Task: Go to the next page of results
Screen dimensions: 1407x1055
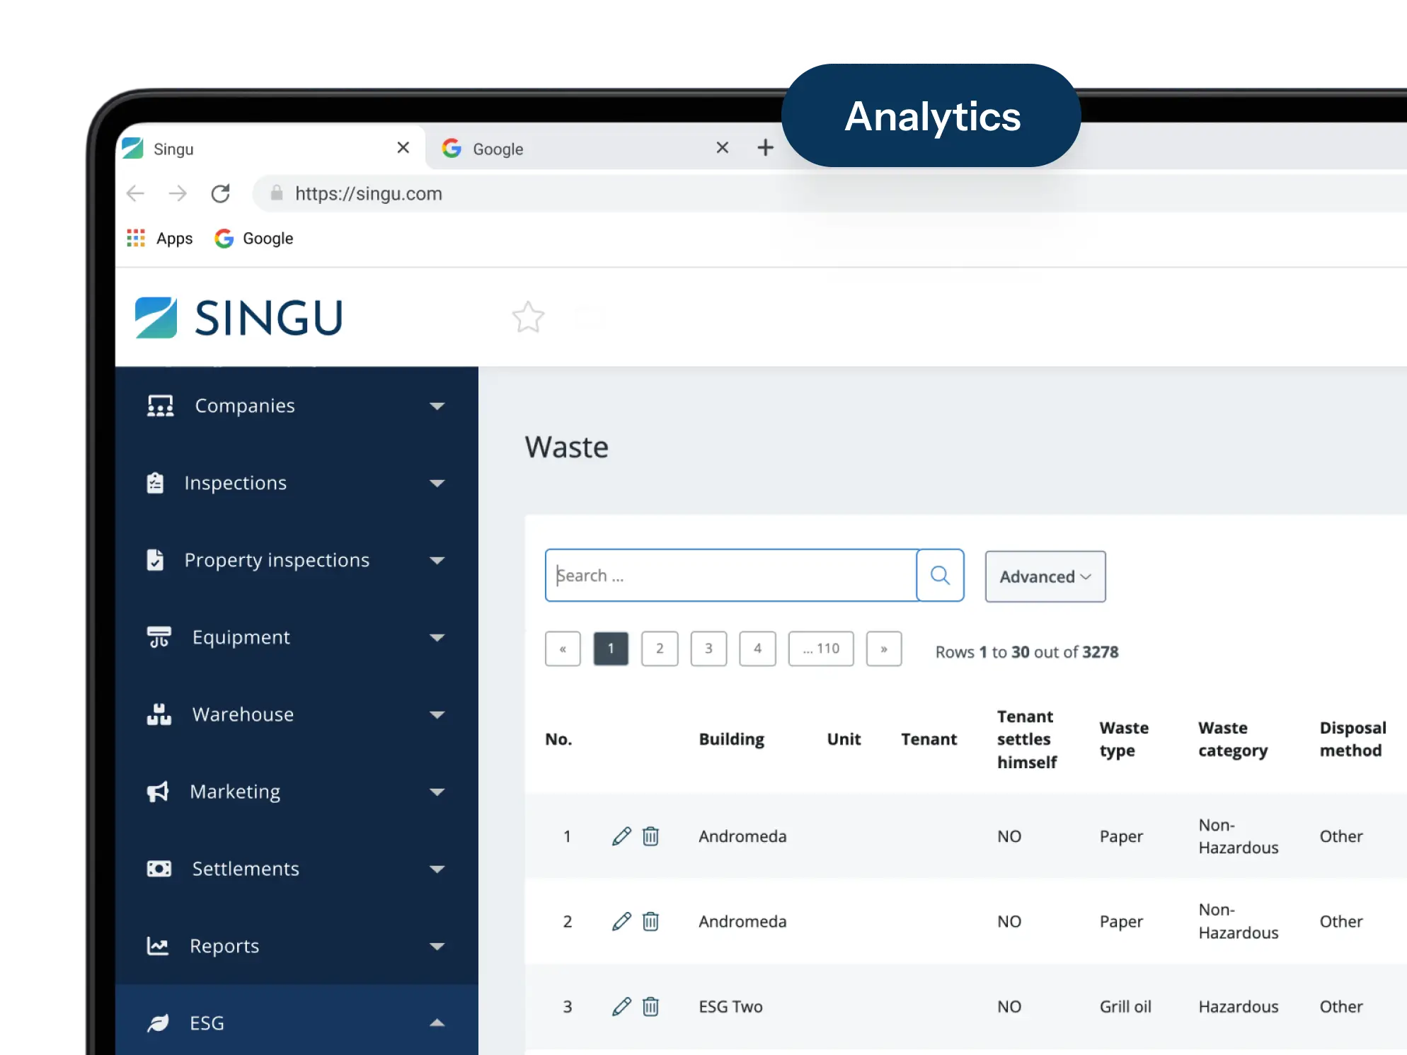Action: tap(884, 649)
